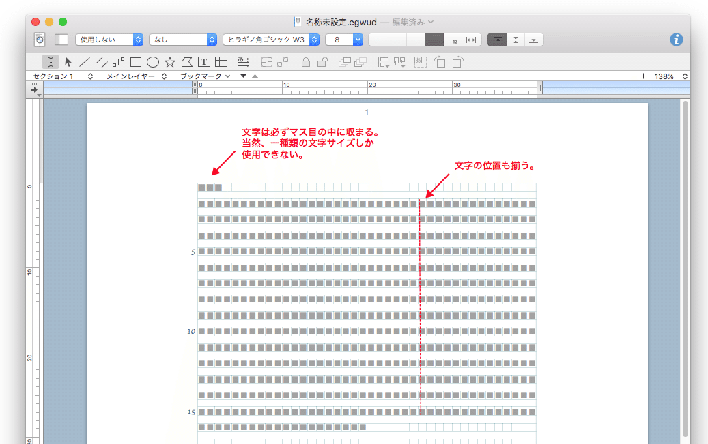Click the red annotation text 文字の位置も揃う。
708x444 pixels.
pos(496,166)
